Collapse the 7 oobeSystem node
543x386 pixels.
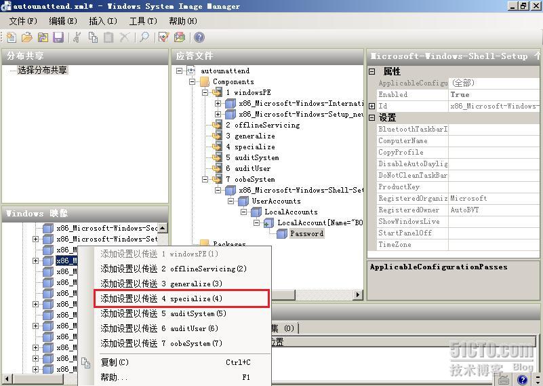click(205, 180)
